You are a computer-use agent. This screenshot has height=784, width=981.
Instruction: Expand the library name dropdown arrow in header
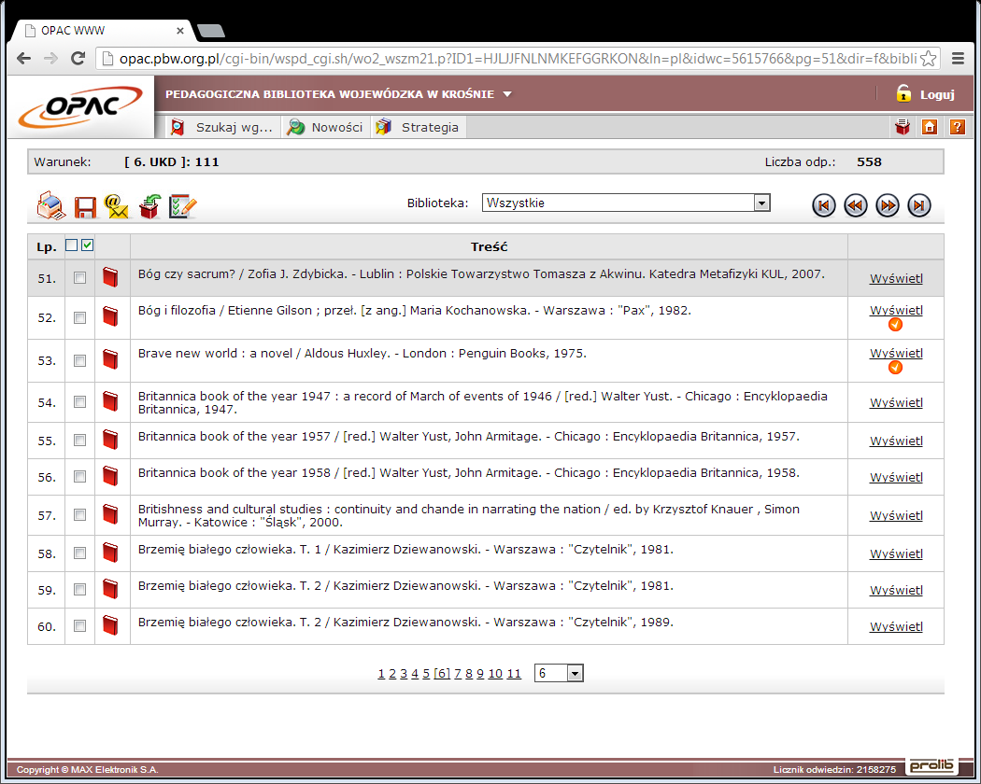point(507,94)
